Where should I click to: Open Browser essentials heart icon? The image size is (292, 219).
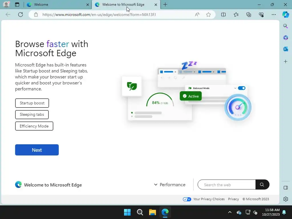[x=261, y=15]
